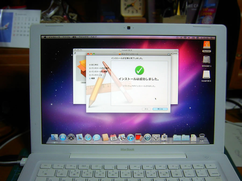Open the Mail app in the Dock
Screen dimensions: 242x181
80,138
